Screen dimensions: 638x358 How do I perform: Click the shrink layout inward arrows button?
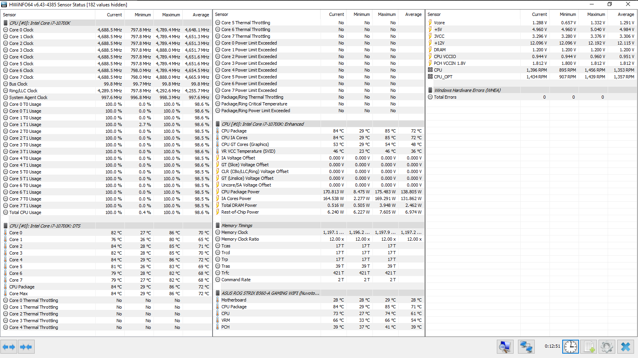point(26,347)
